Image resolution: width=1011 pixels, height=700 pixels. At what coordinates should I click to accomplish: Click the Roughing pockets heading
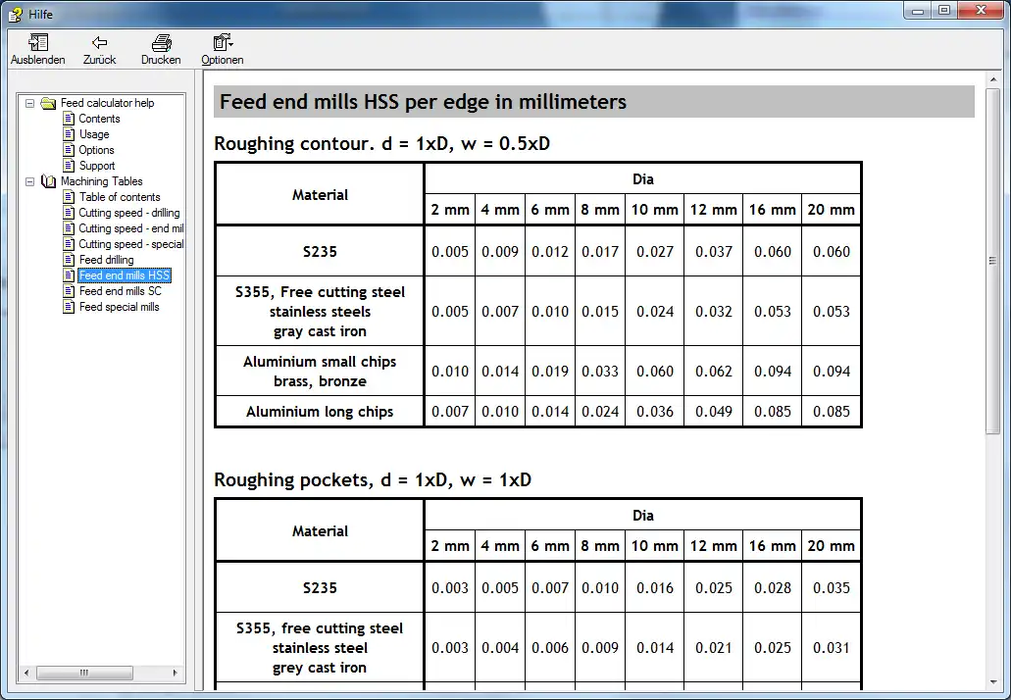(373, 479)
